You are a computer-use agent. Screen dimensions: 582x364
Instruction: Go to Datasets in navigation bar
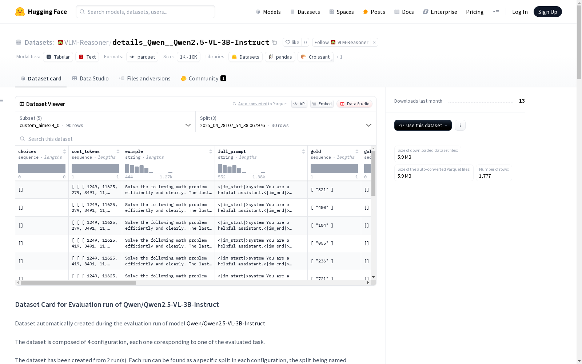[305, 12]
